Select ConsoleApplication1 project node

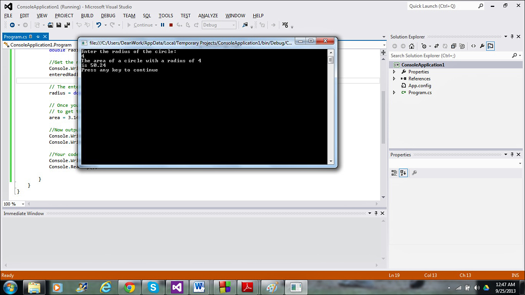coord(423,65)
